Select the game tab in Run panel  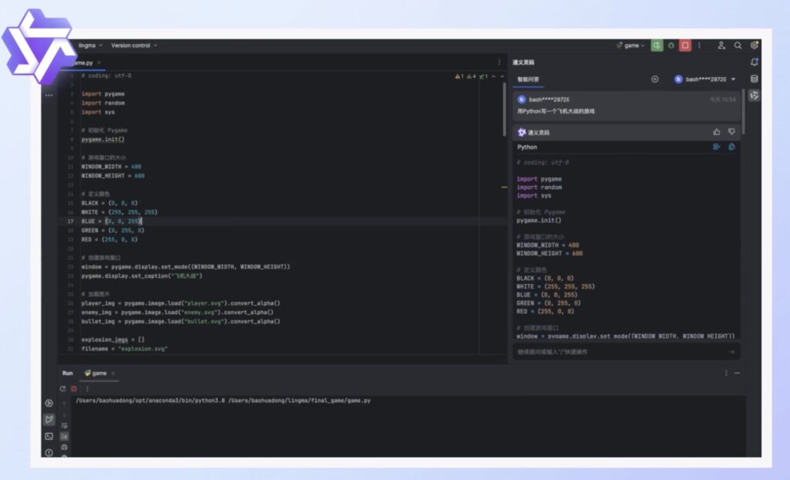click(99, 374)
